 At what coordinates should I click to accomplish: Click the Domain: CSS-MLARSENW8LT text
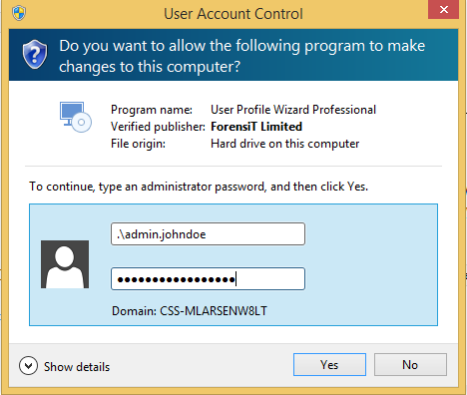[x=190, y=311]
